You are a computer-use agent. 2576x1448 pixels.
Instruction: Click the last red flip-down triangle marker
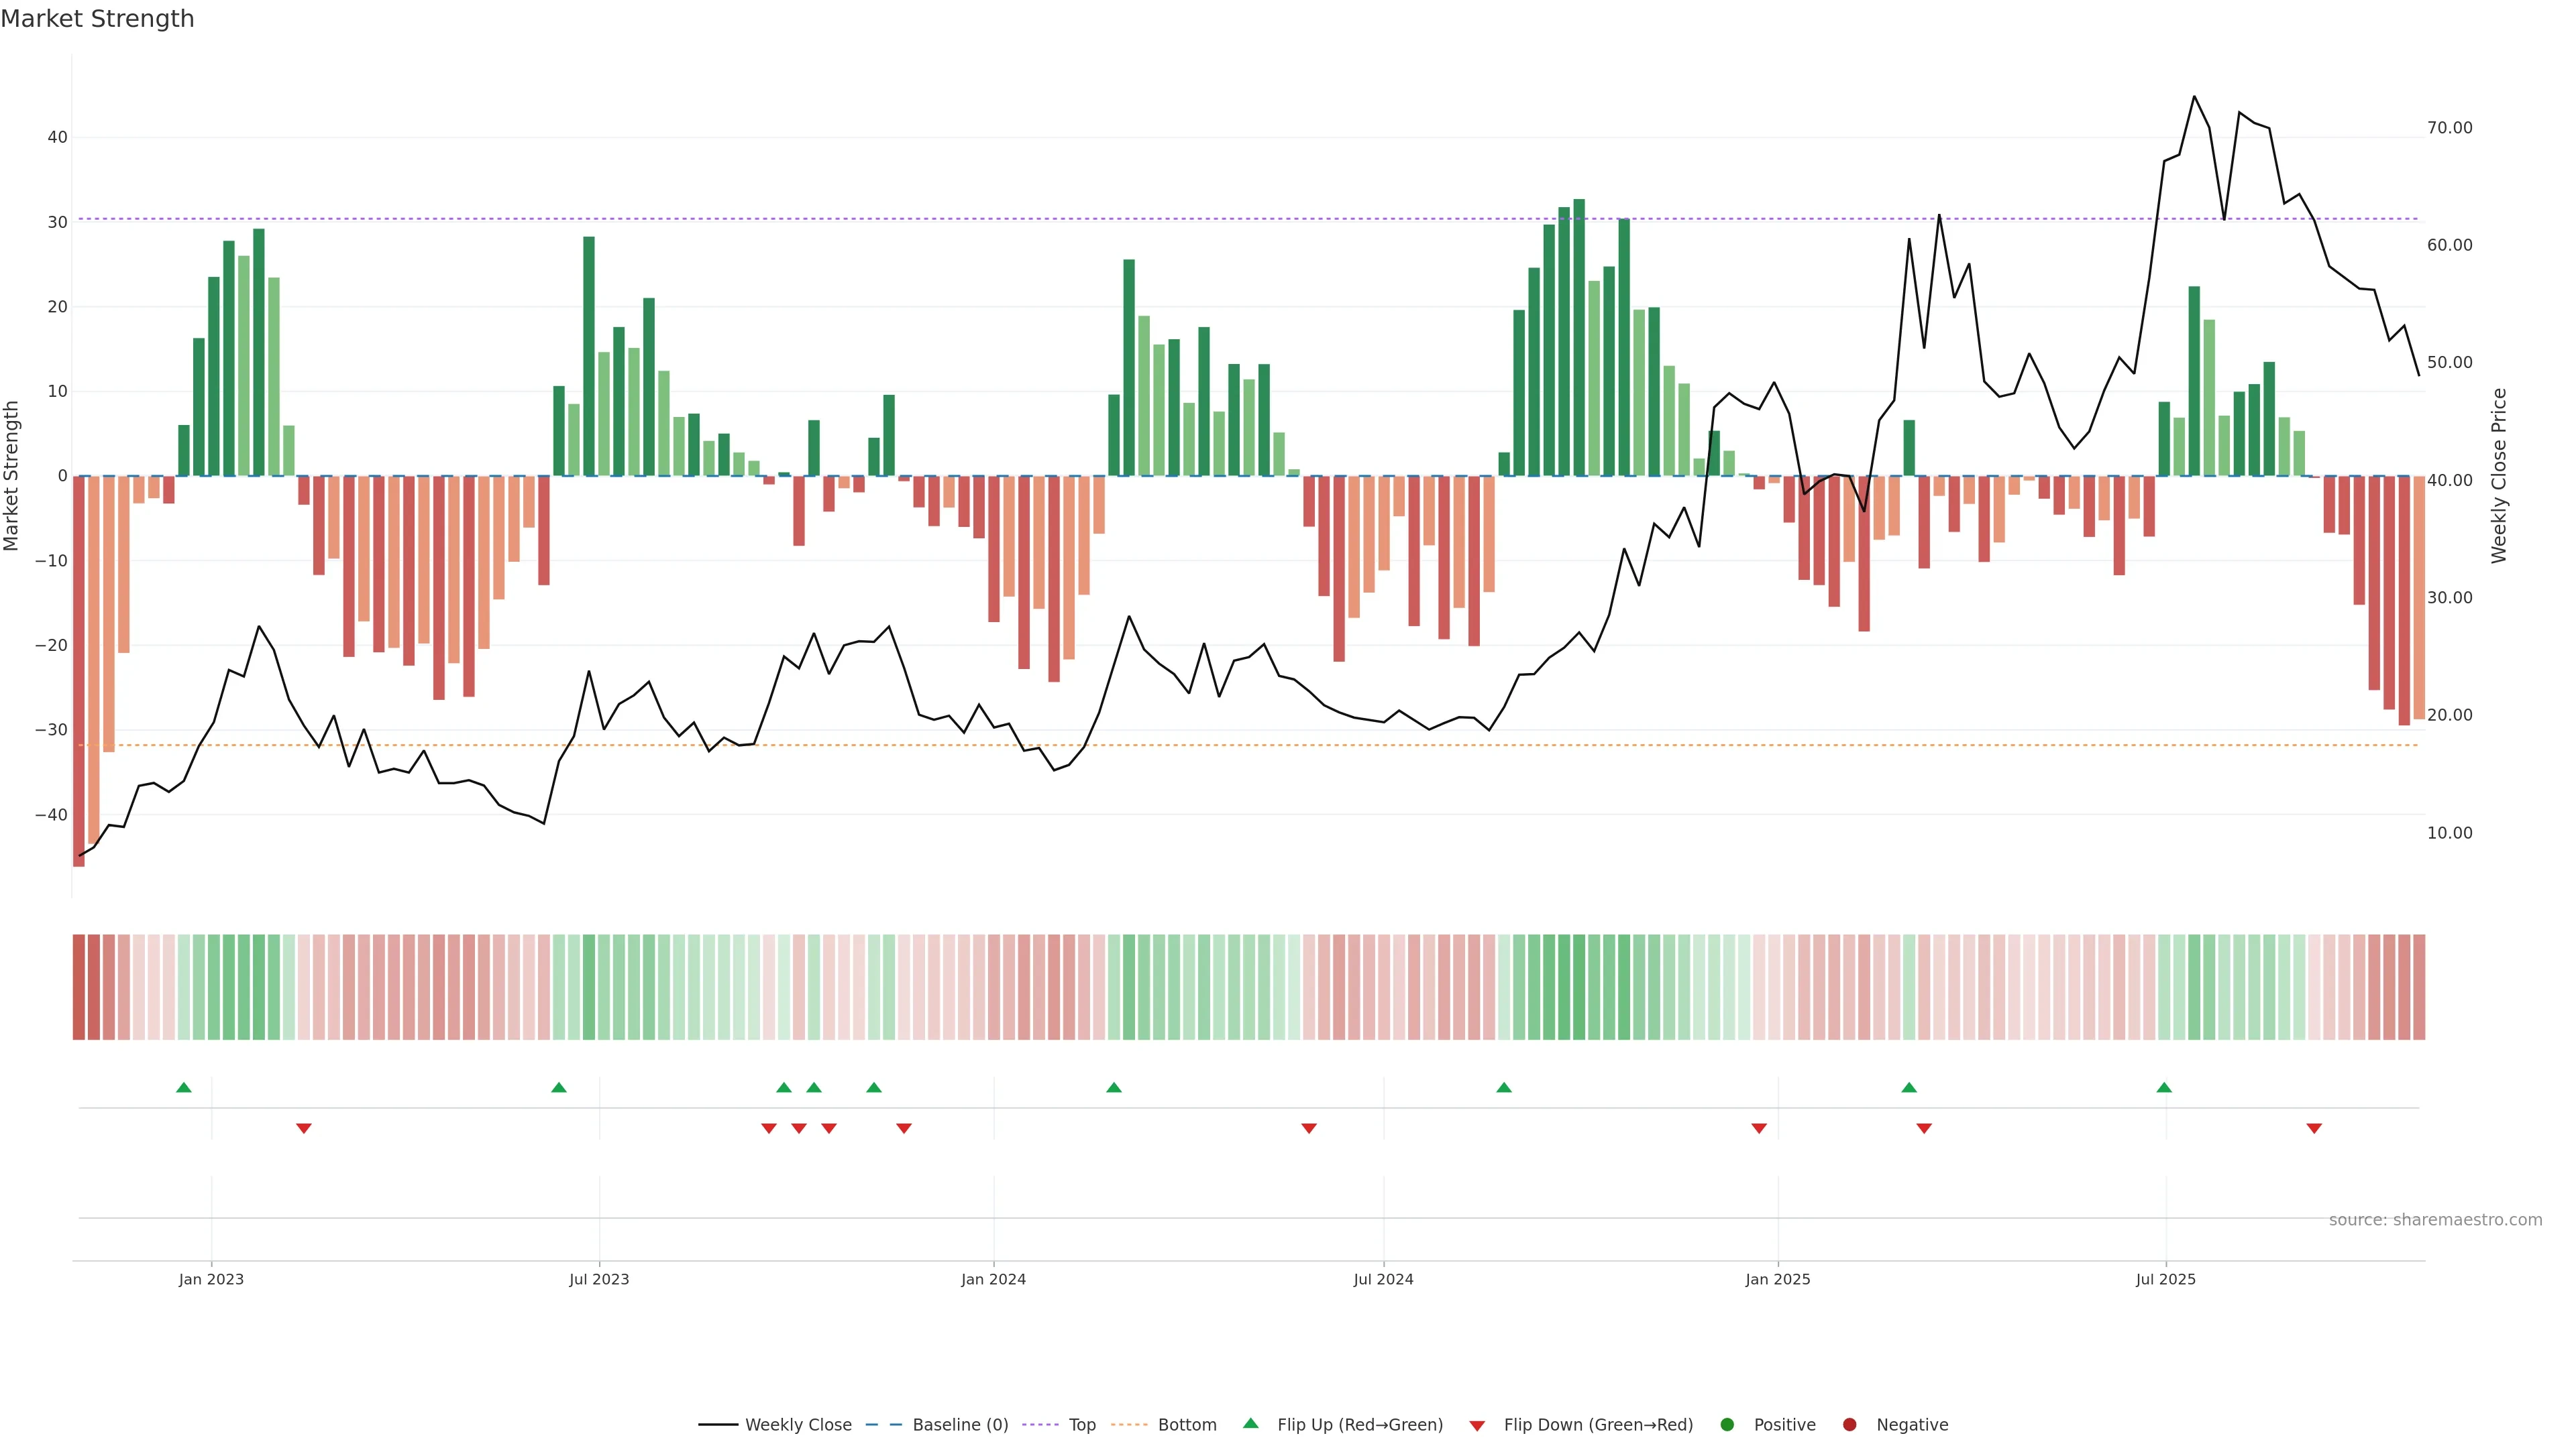[x=2314, y=1128]
